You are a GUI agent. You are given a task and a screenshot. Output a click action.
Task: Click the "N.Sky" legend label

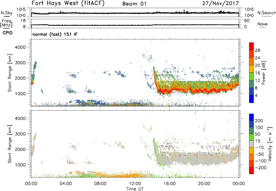[x=7, y=13]
